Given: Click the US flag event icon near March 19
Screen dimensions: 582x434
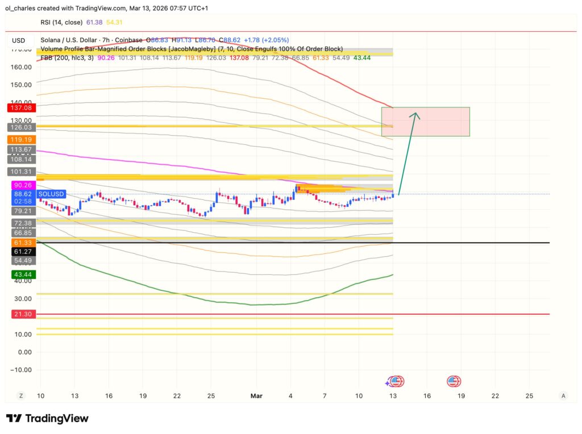Looking at the screenshot, I should tap(454, 381).
